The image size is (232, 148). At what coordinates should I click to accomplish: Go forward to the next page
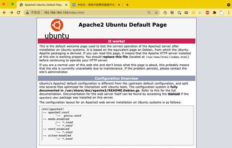11,12
